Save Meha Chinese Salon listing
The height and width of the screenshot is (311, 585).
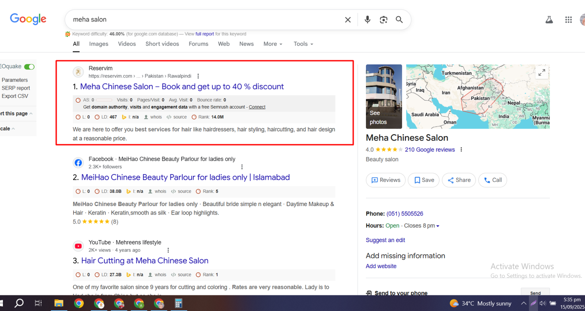click(x=424, y=180)
